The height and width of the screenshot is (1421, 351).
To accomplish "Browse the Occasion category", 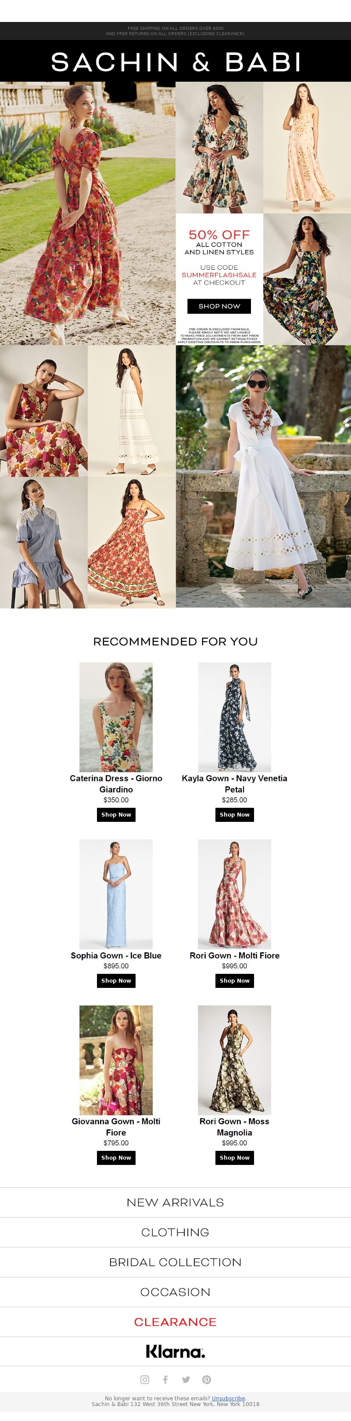I will pyautogui.click(x=175, y=1292).
